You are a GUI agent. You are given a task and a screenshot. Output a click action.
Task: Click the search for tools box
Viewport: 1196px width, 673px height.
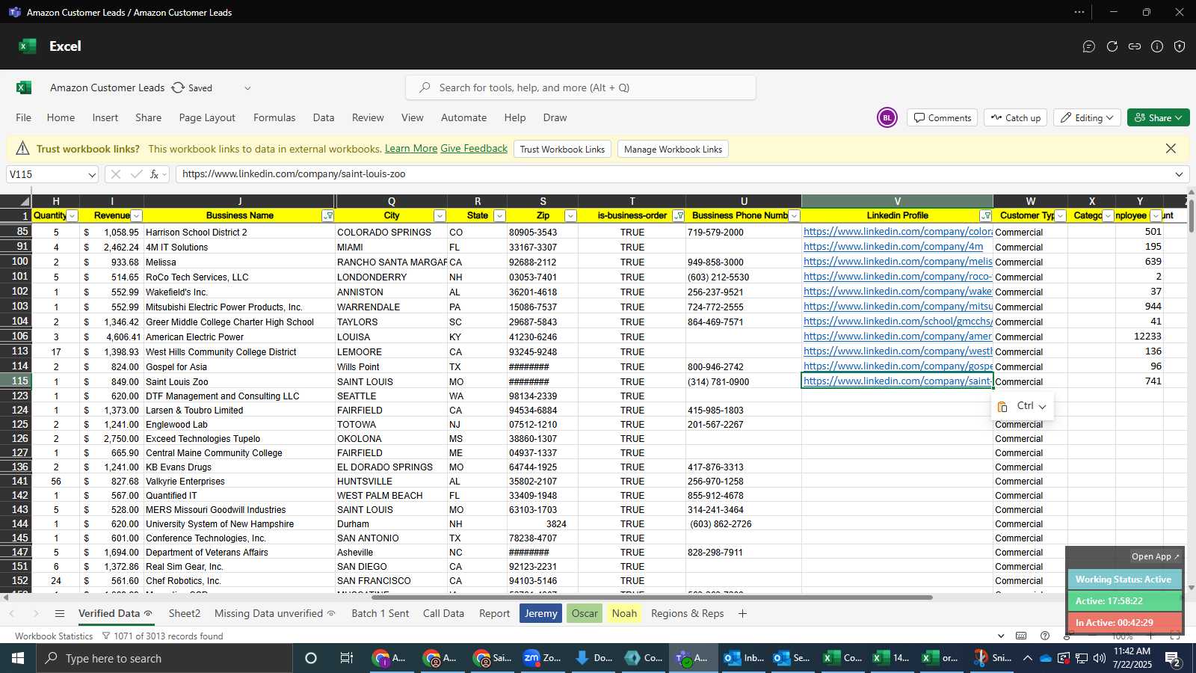(x=581, y=87)
